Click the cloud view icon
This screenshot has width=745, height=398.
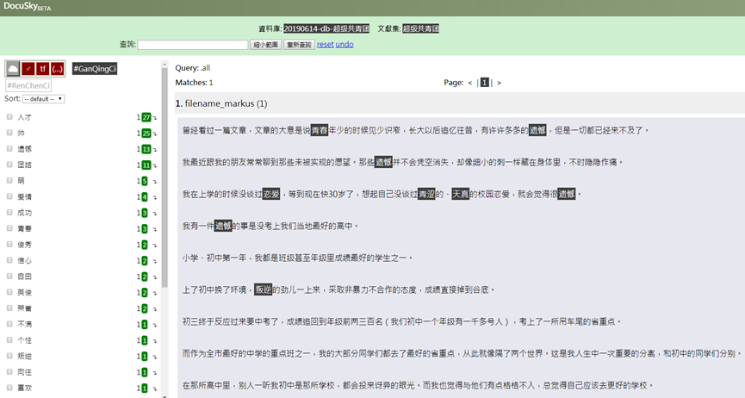(13, 68)
